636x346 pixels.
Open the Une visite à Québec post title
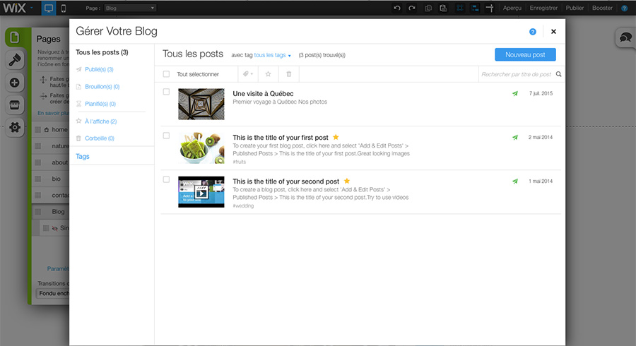pos(263,94)
